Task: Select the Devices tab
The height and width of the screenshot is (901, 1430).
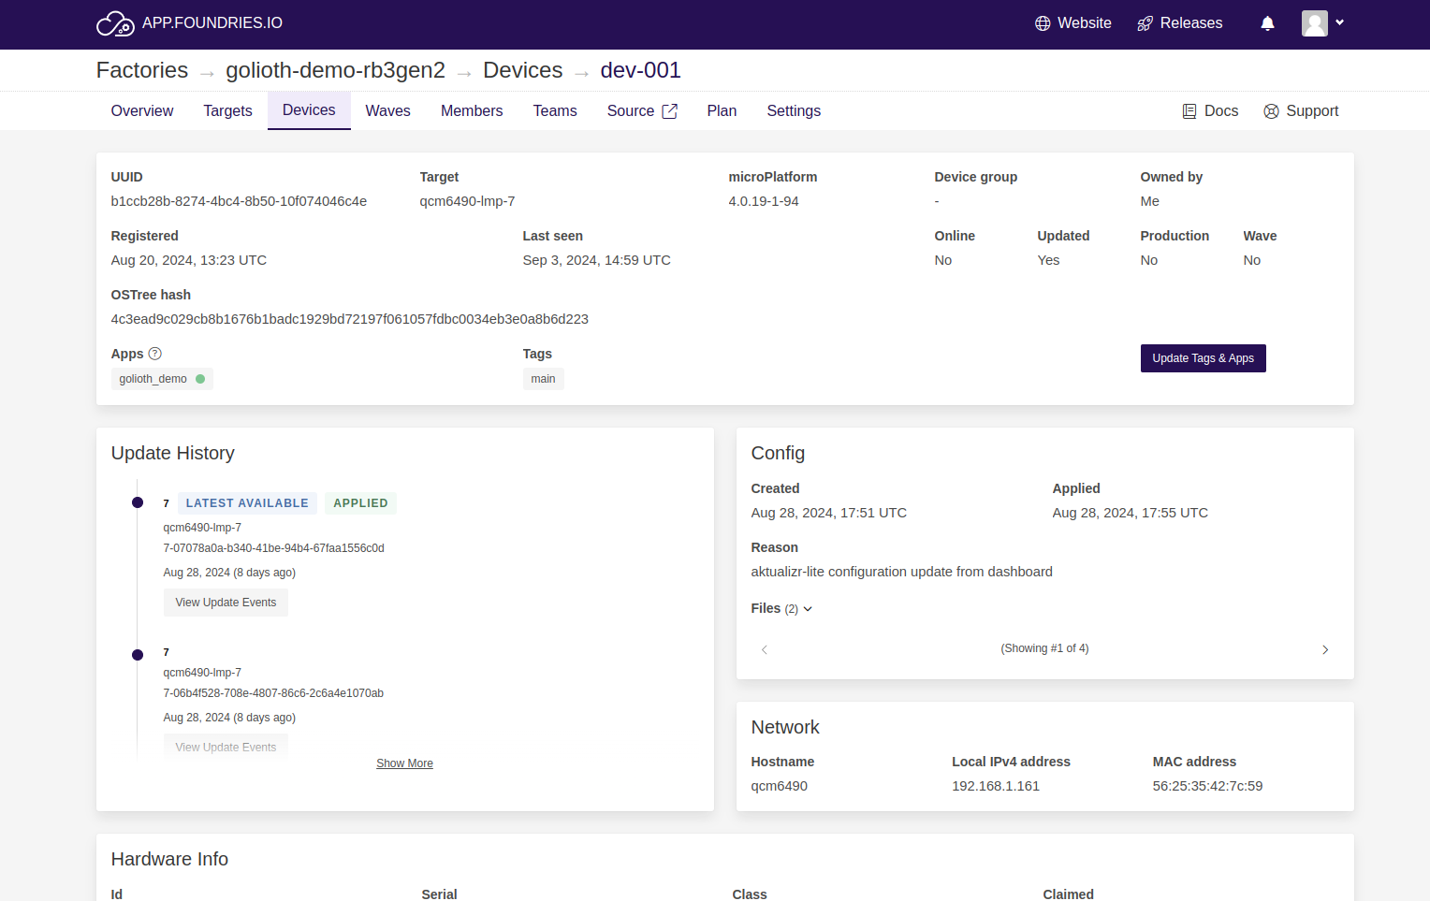Action: coord(309,110)
